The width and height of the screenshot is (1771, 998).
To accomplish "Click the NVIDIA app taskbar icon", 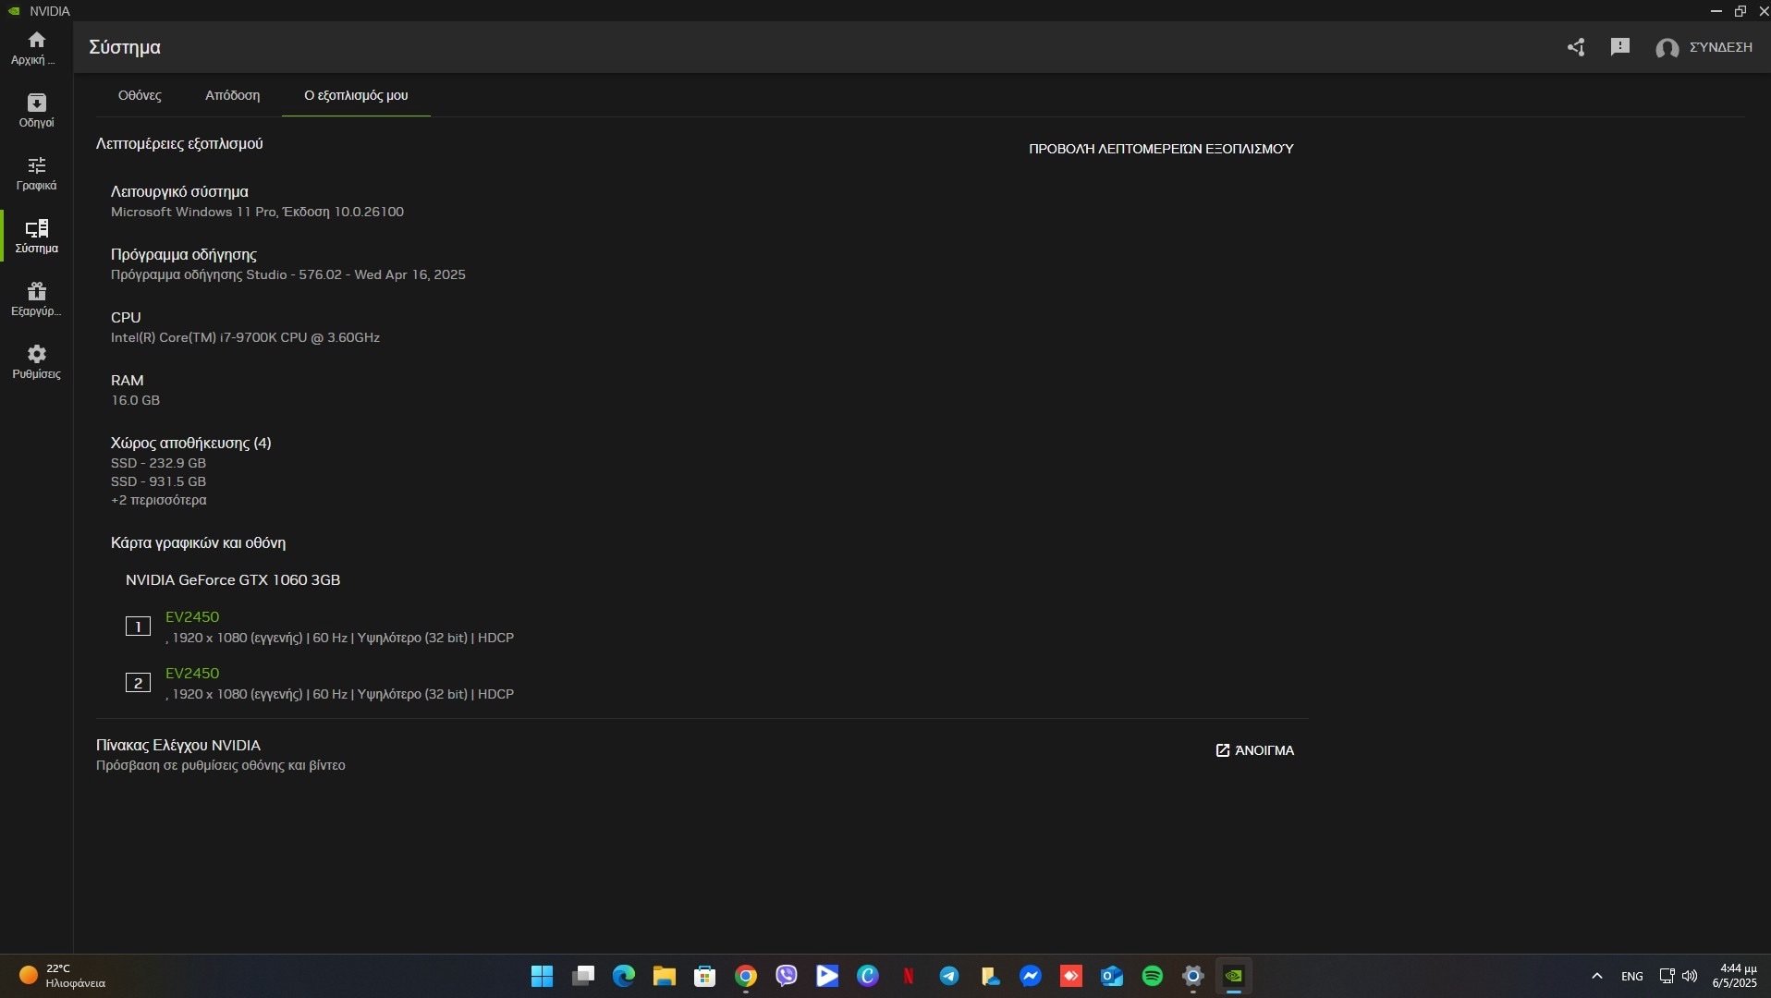I will coord(1233,976).
